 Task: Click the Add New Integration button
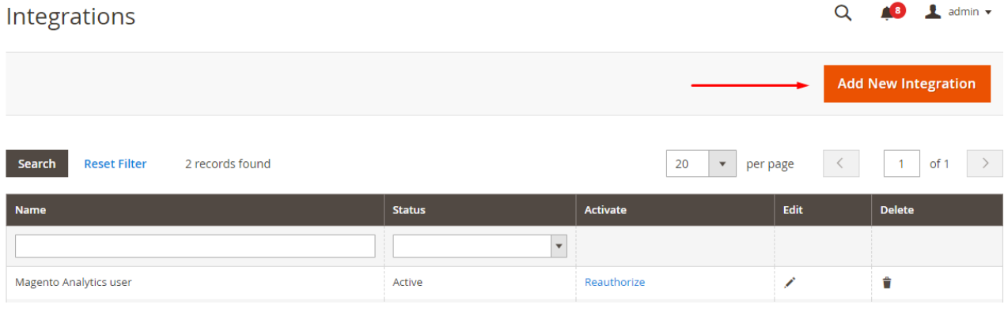[907, 84]
